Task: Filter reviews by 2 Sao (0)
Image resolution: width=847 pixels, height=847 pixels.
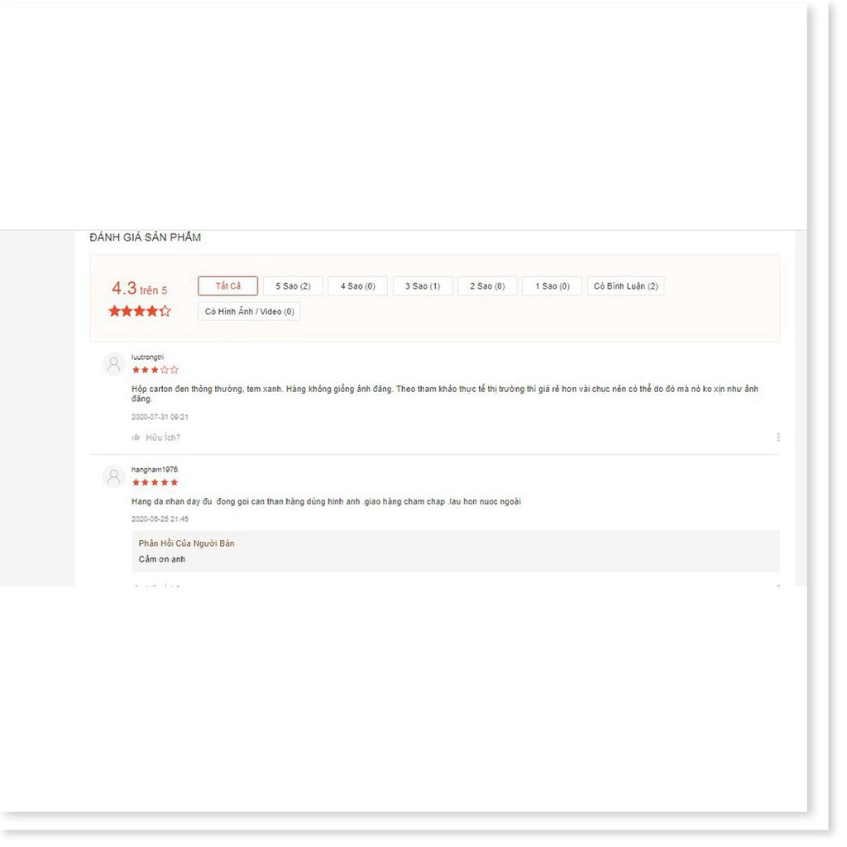Action: 487,285
